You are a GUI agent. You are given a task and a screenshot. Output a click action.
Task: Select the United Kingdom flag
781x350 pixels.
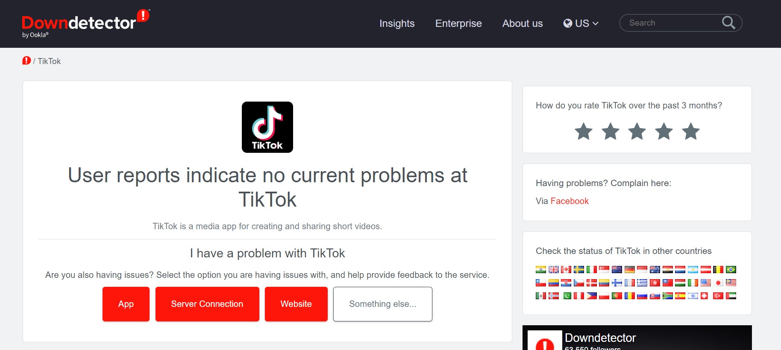point(554,269)
